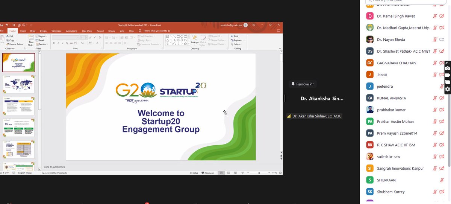Click Prakhar Austin Mohan's muted microphone icon
Screen dimensions: 451x204
[x=435, y=122]
